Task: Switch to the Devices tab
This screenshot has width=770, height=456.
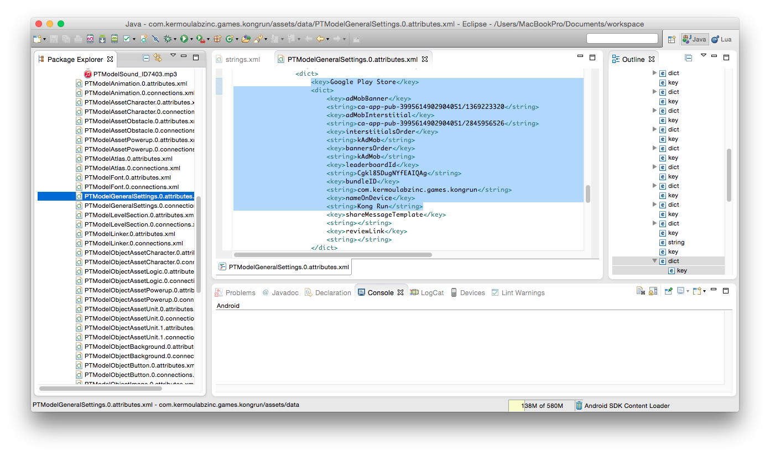Action: click(467, 292)
